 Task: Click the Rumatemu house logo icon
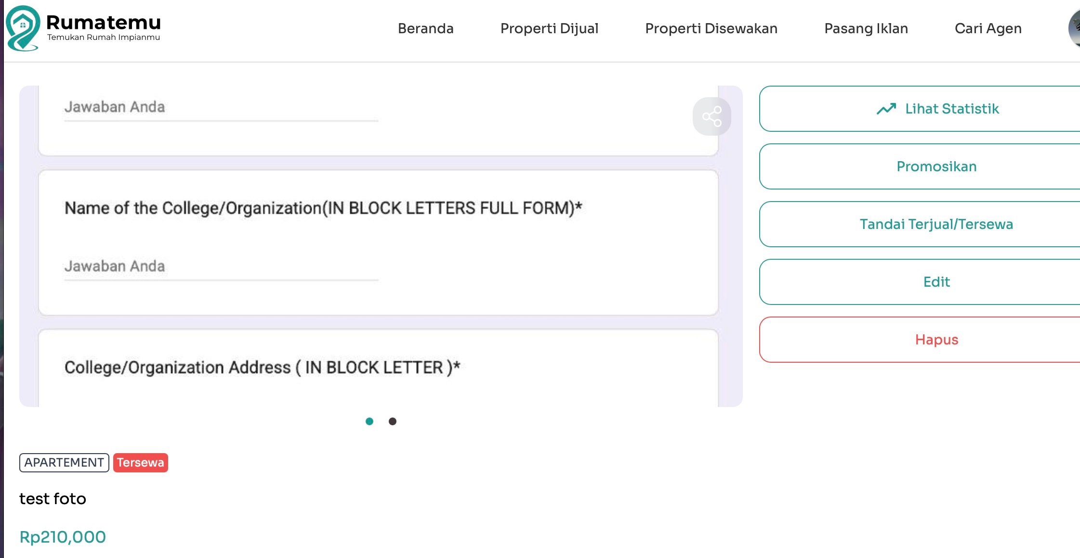pyautogui.click(x=23, y=28)
